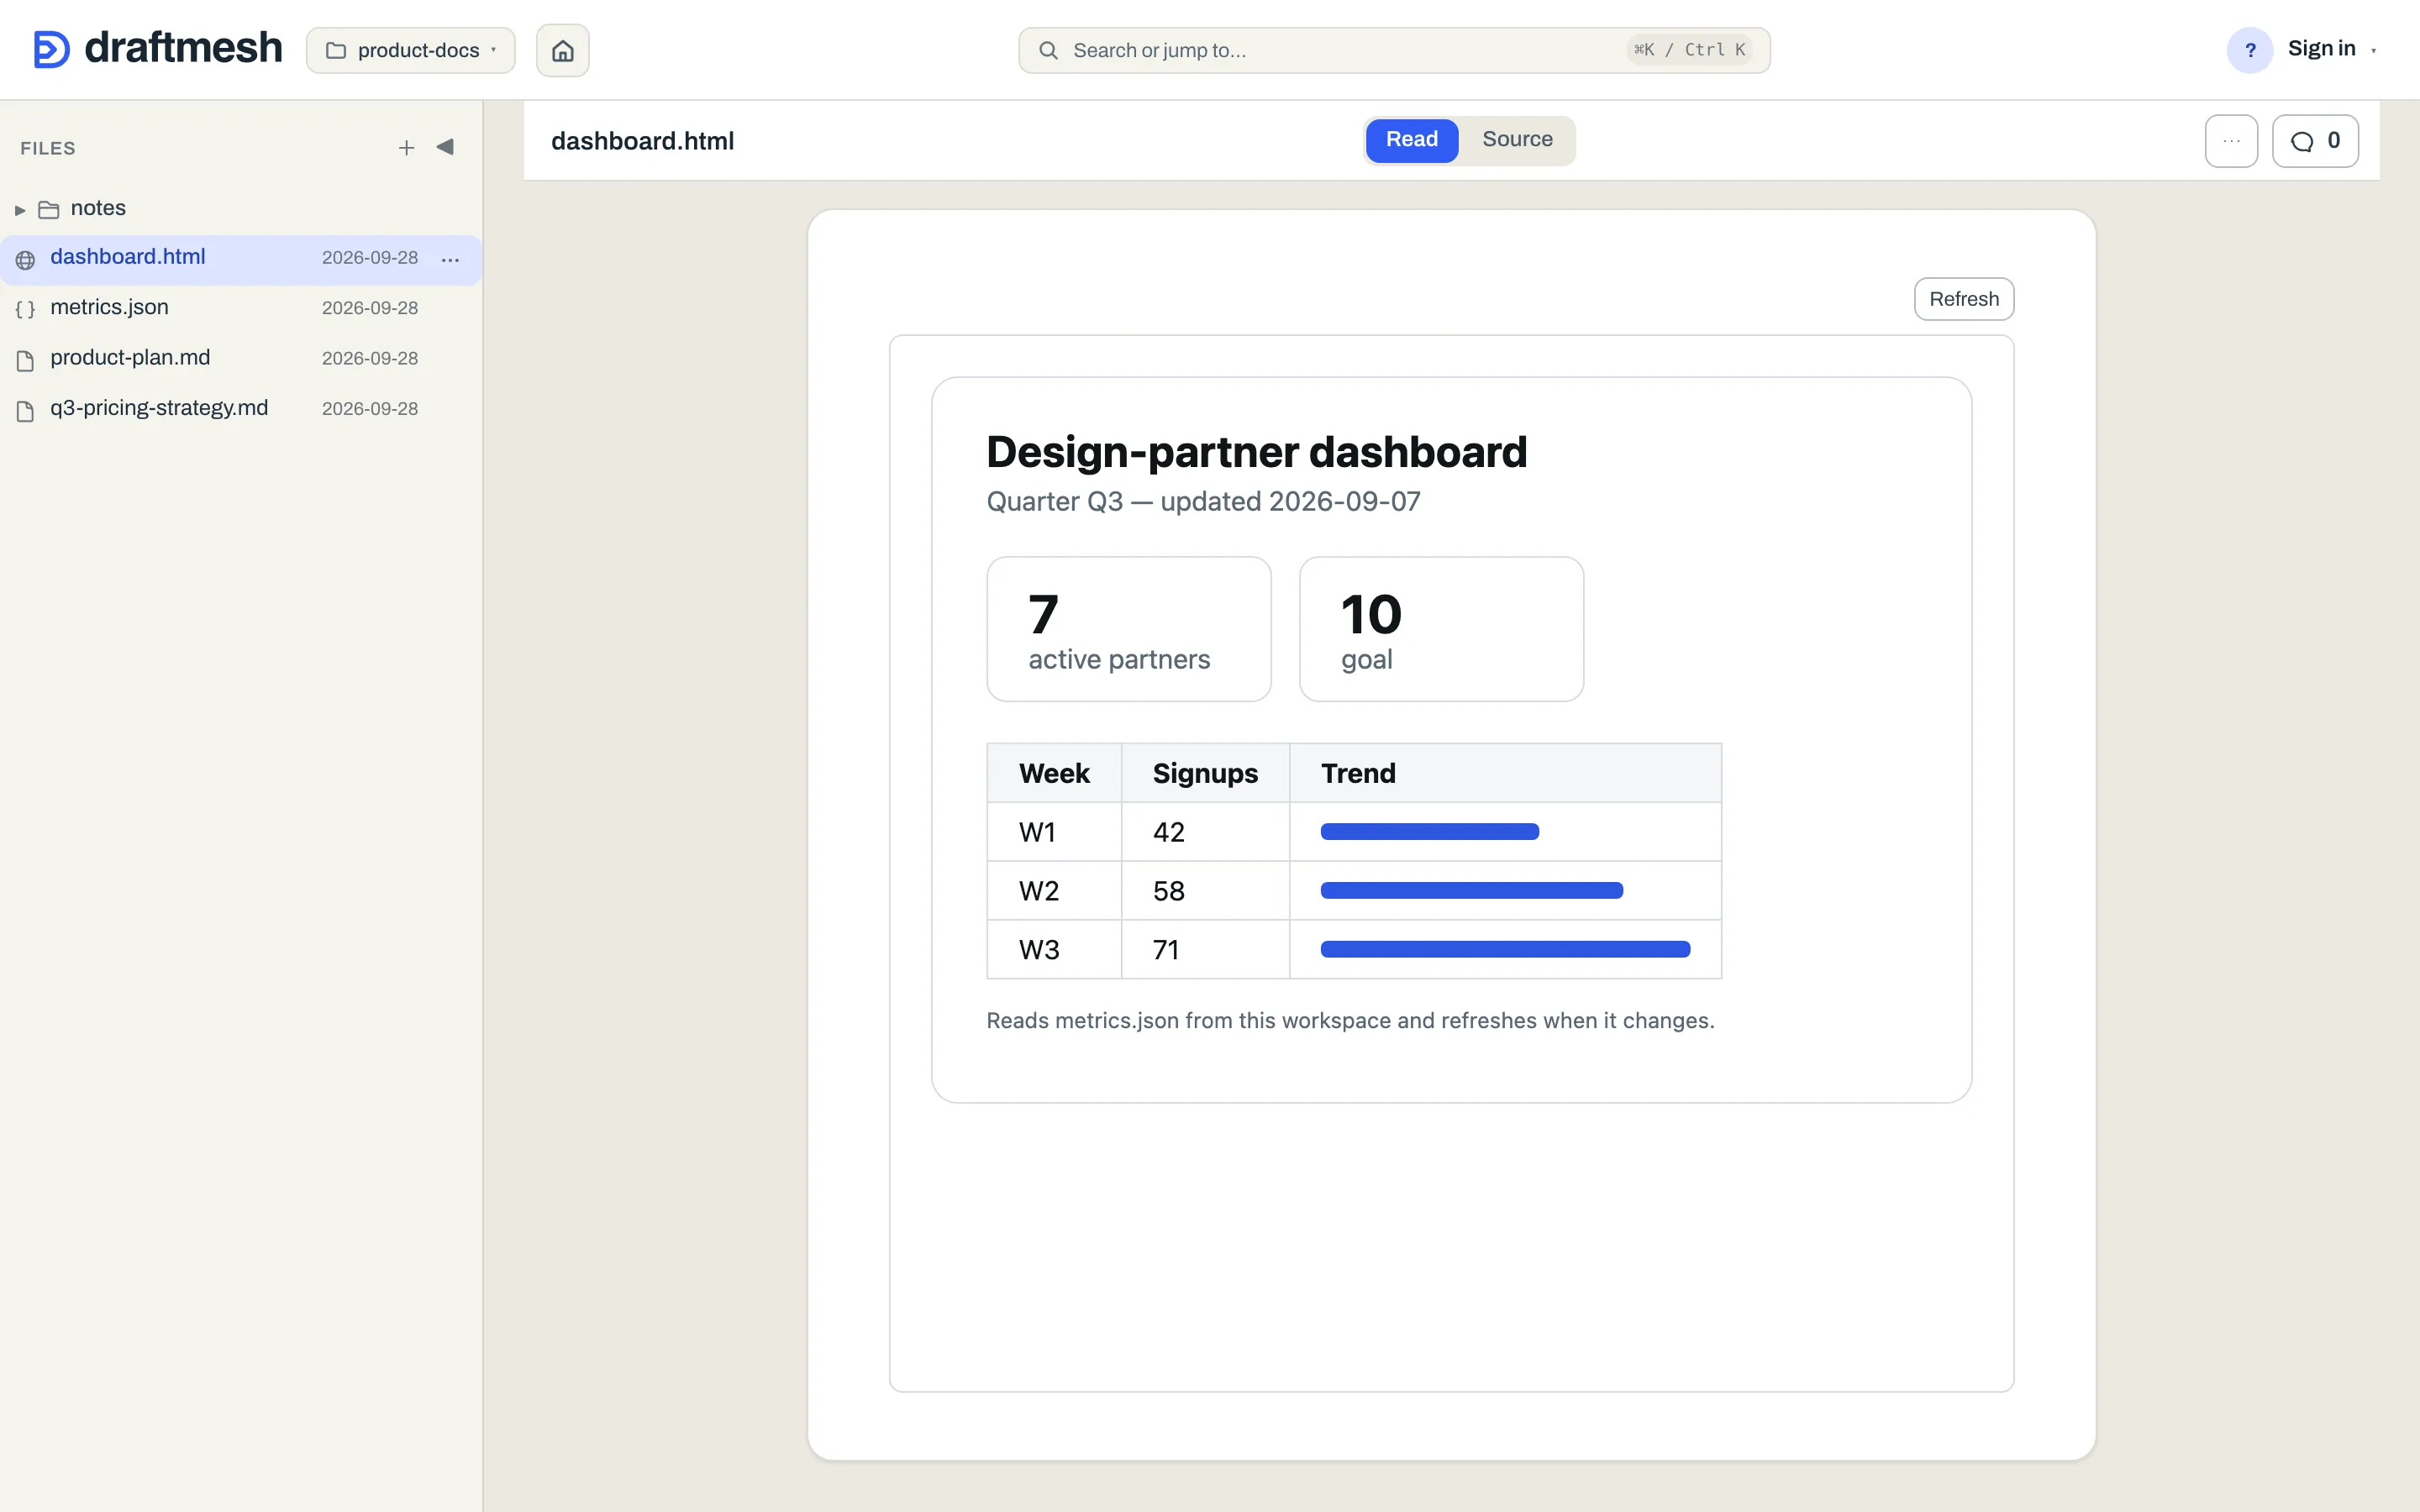
Task: Click the draftmesh logo icon
Action: click(x=52, y=49)
